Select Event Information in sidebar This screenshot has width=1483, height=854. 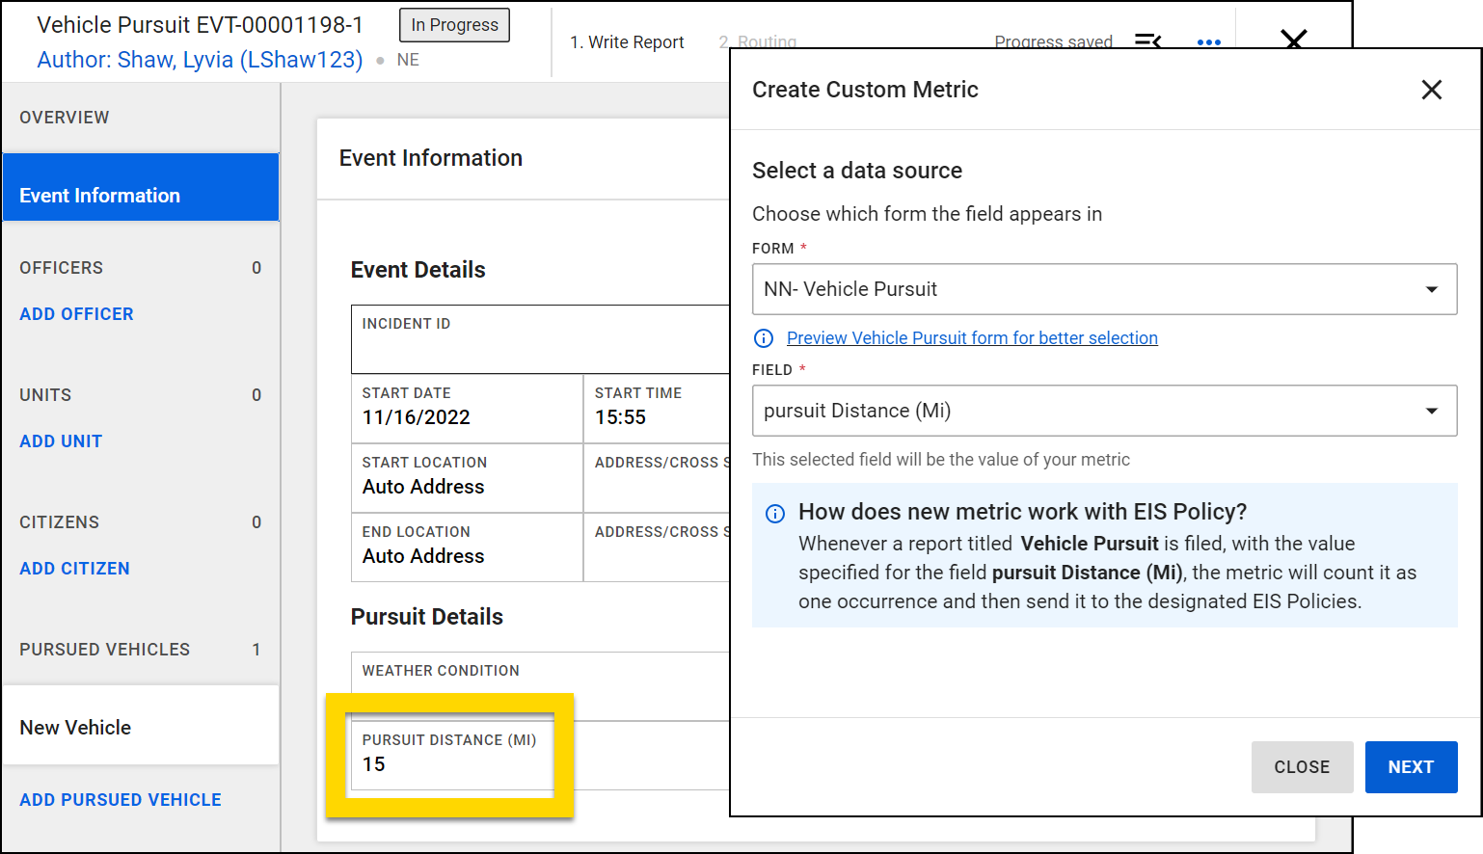(x=141, y=196)
